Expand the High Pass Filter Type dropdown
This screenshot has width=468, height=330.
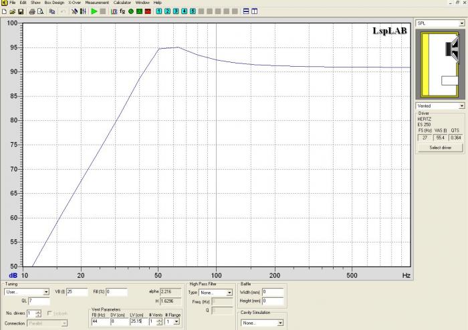click(229, 293)
